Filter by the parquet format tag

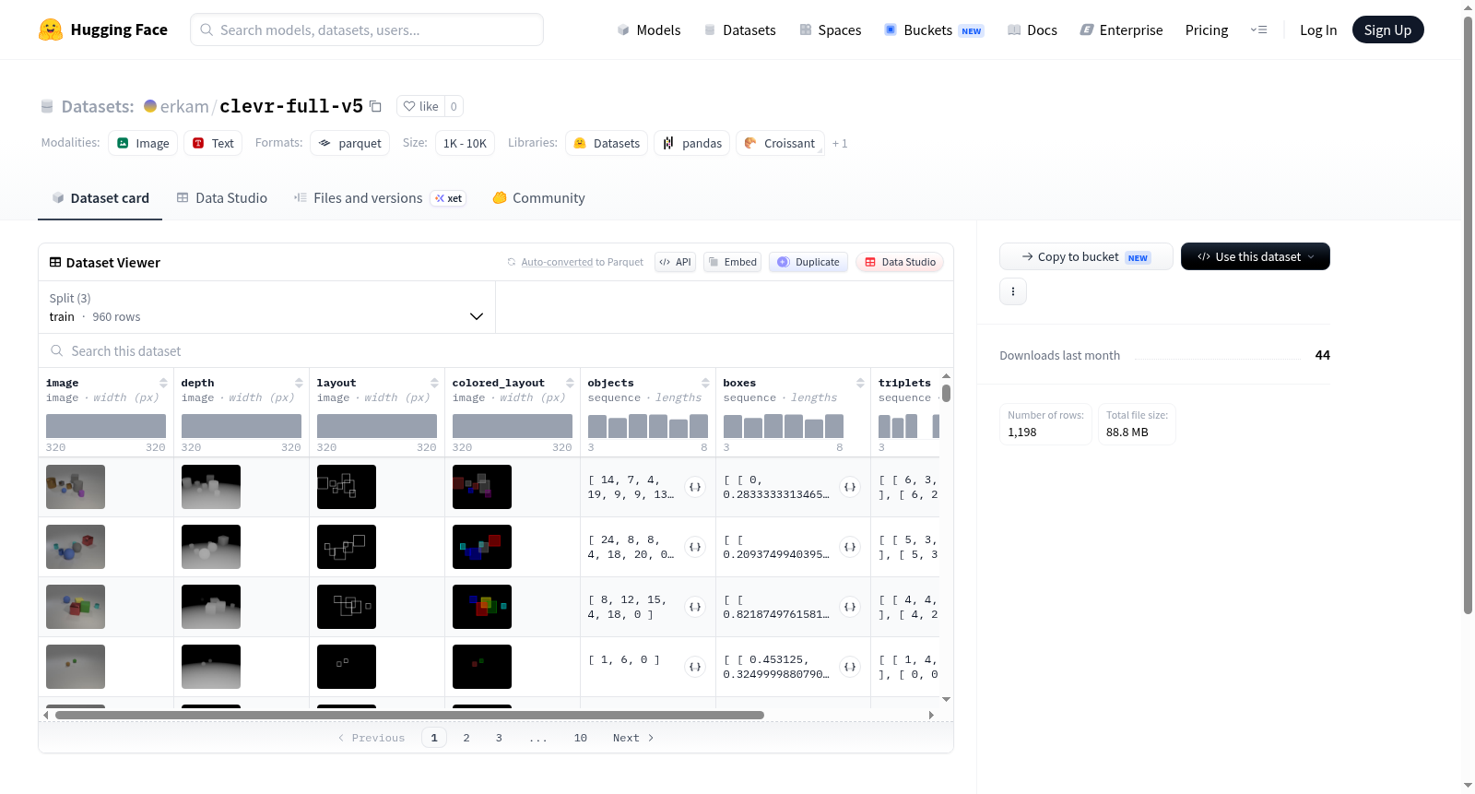tap(350, 143)
